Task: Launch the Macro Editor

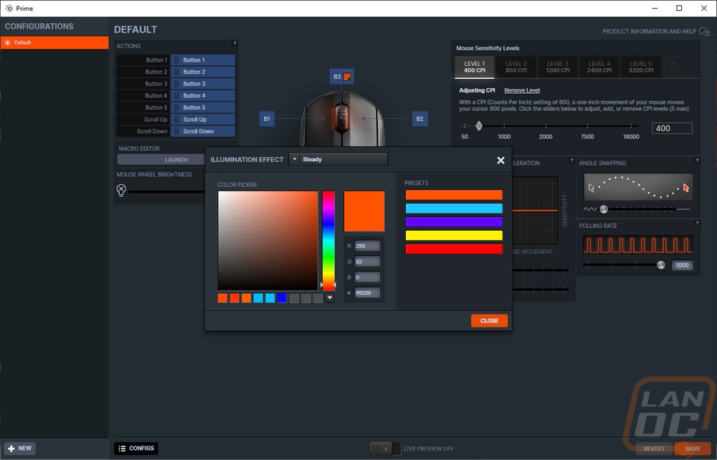Action: [x=161, y=160]
